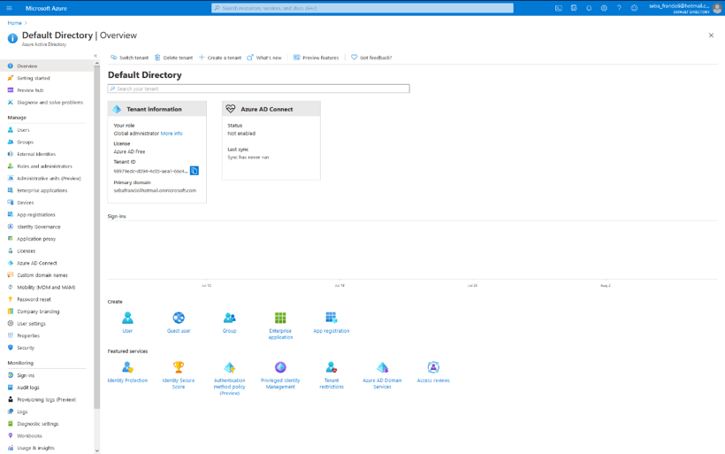Screen dimensions: 725x454
Task: Open Roles and administrators
Action: pyautogui.click(x=46, y=166)
